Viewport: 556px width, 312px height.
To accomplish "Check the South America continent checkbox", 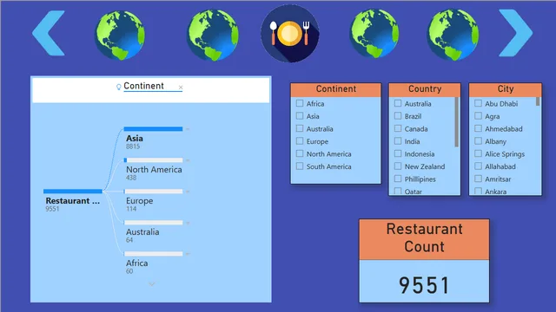I will click(x=300, y=166).
